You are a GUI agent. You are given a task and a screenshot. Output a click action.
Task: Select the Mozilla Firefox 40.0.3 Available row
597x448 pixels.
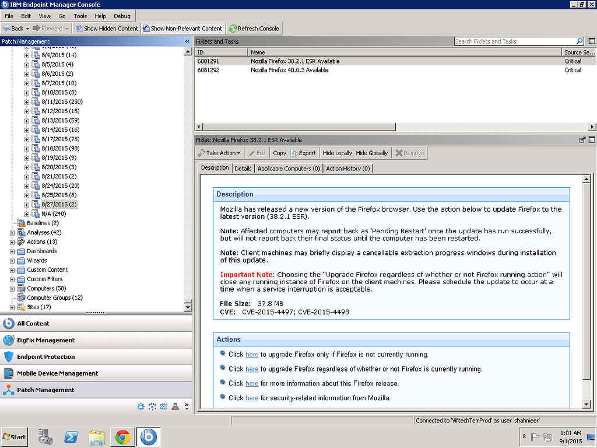pos(395,70)
